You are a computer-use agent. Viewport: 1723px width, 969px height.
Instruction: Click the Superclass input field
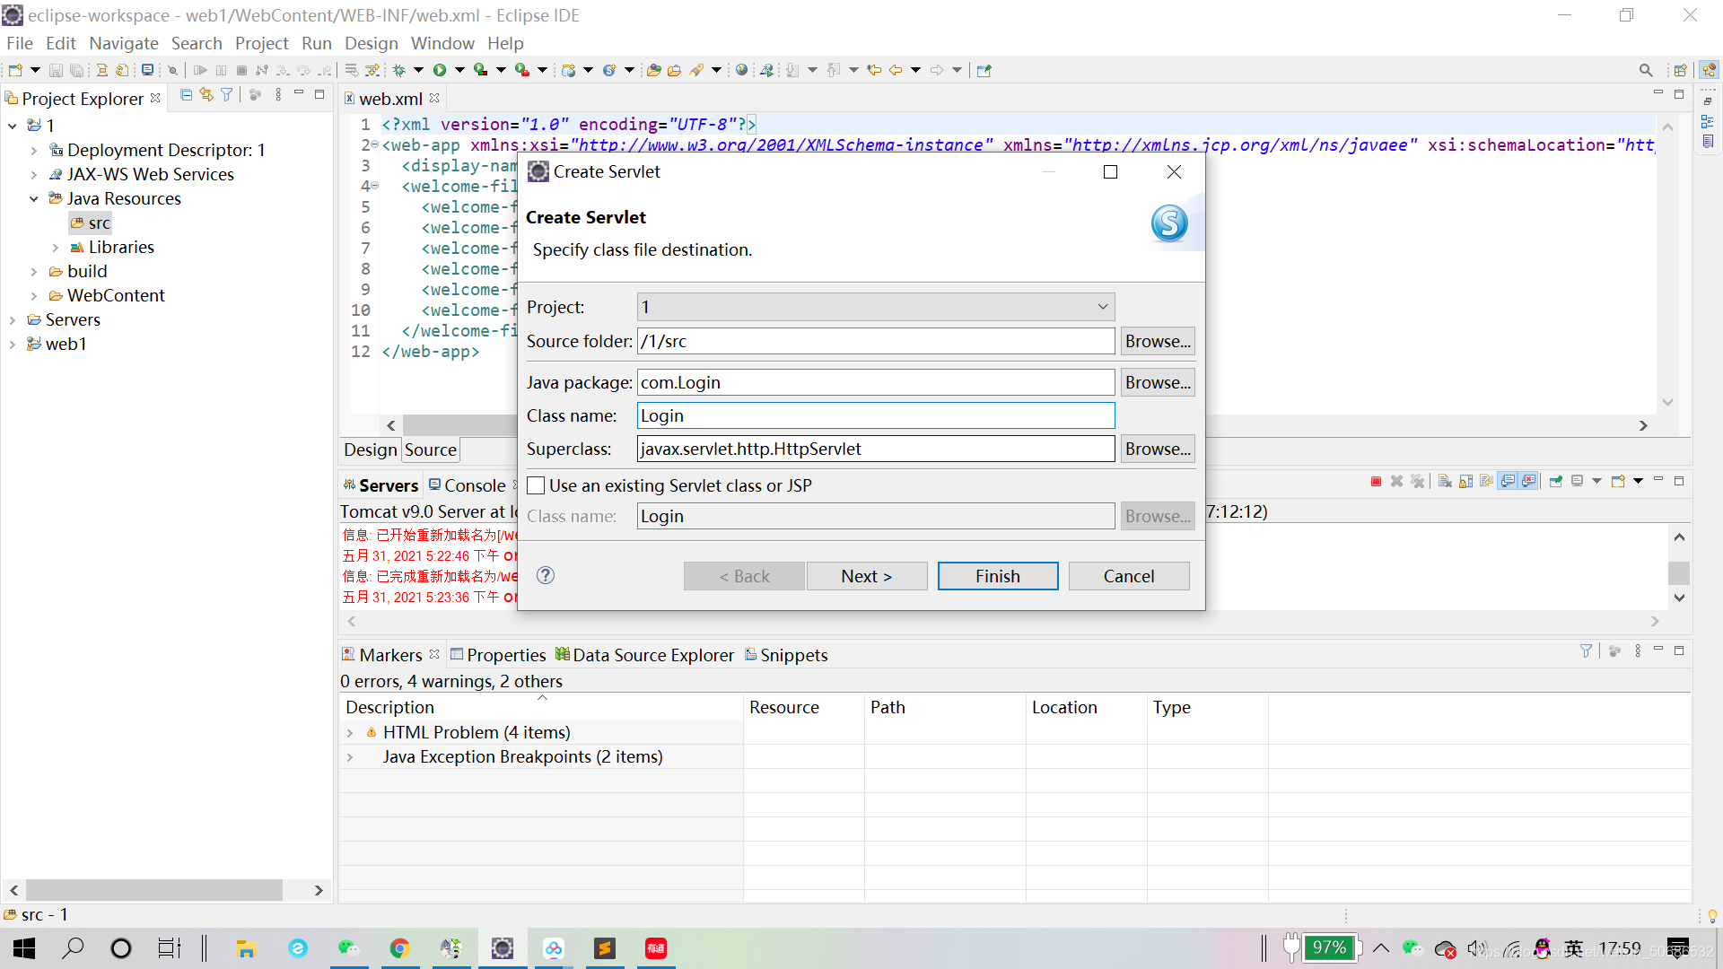pos(876,449)
